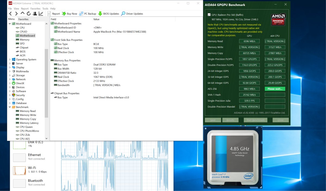Select Memory item under Motherboard
Image resolution: width=326 pixels, height=191 pixels.
pos(24,40)
